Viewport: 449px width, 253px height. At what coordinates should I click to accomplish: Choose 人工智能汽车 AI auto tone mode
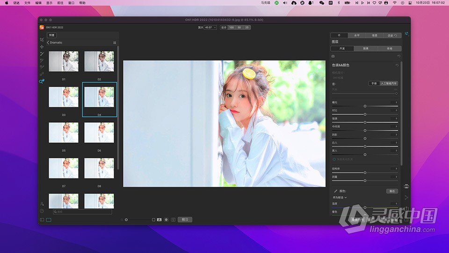coord(389,83)
